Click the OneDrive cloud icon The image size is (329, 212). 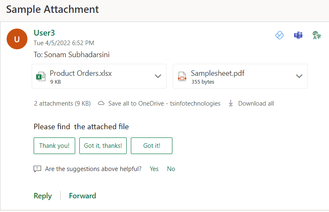click(101, 103)
